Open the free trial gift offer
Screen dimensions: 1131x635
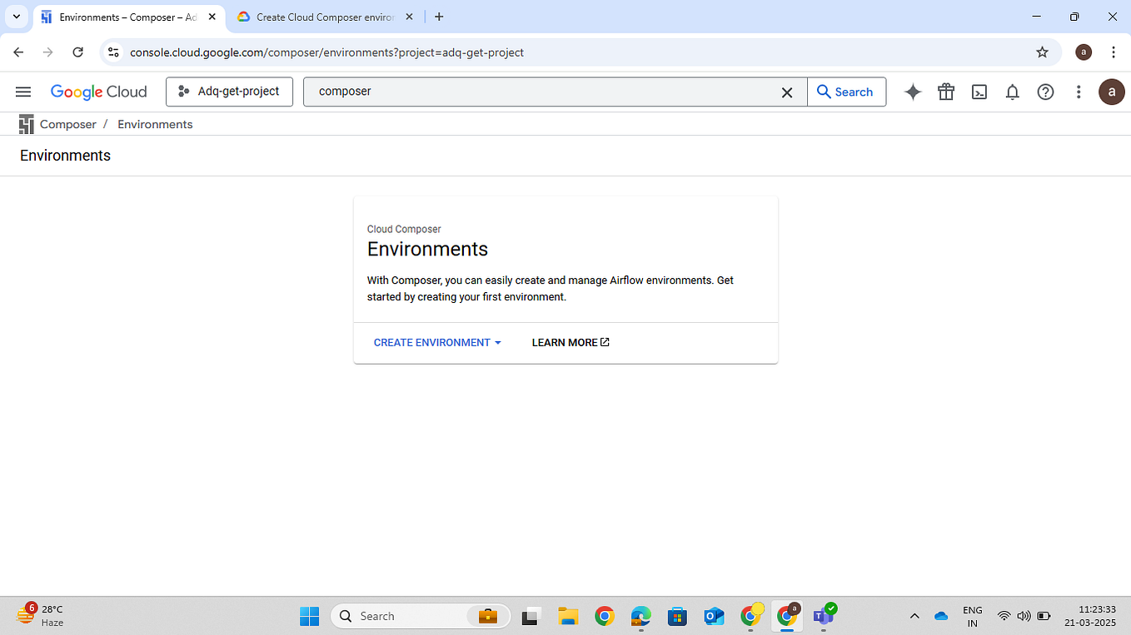pos(946,92)
